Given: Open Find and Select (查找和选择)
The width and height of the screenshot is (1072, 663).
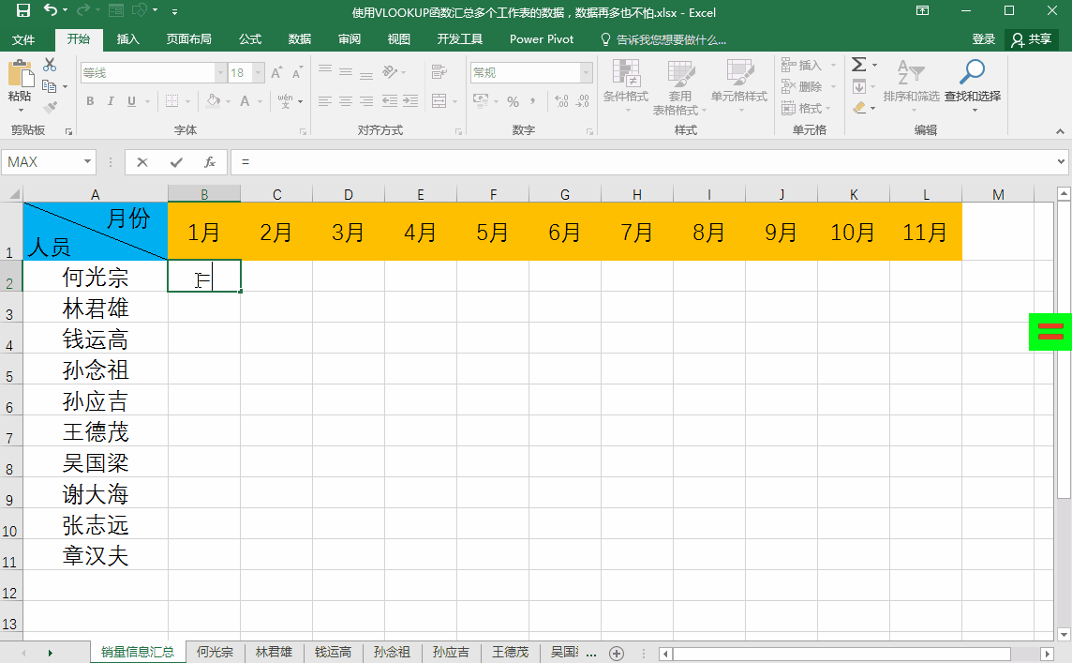Looking at the screenshot, I should coord(972,87).
